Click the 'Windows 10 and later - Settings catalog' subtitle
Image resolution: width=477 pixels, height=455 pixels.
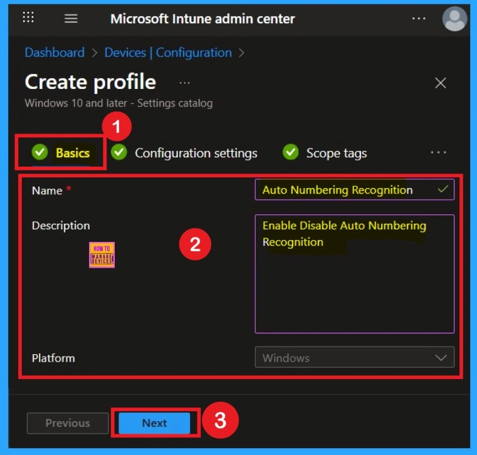(x=118, y=103)
